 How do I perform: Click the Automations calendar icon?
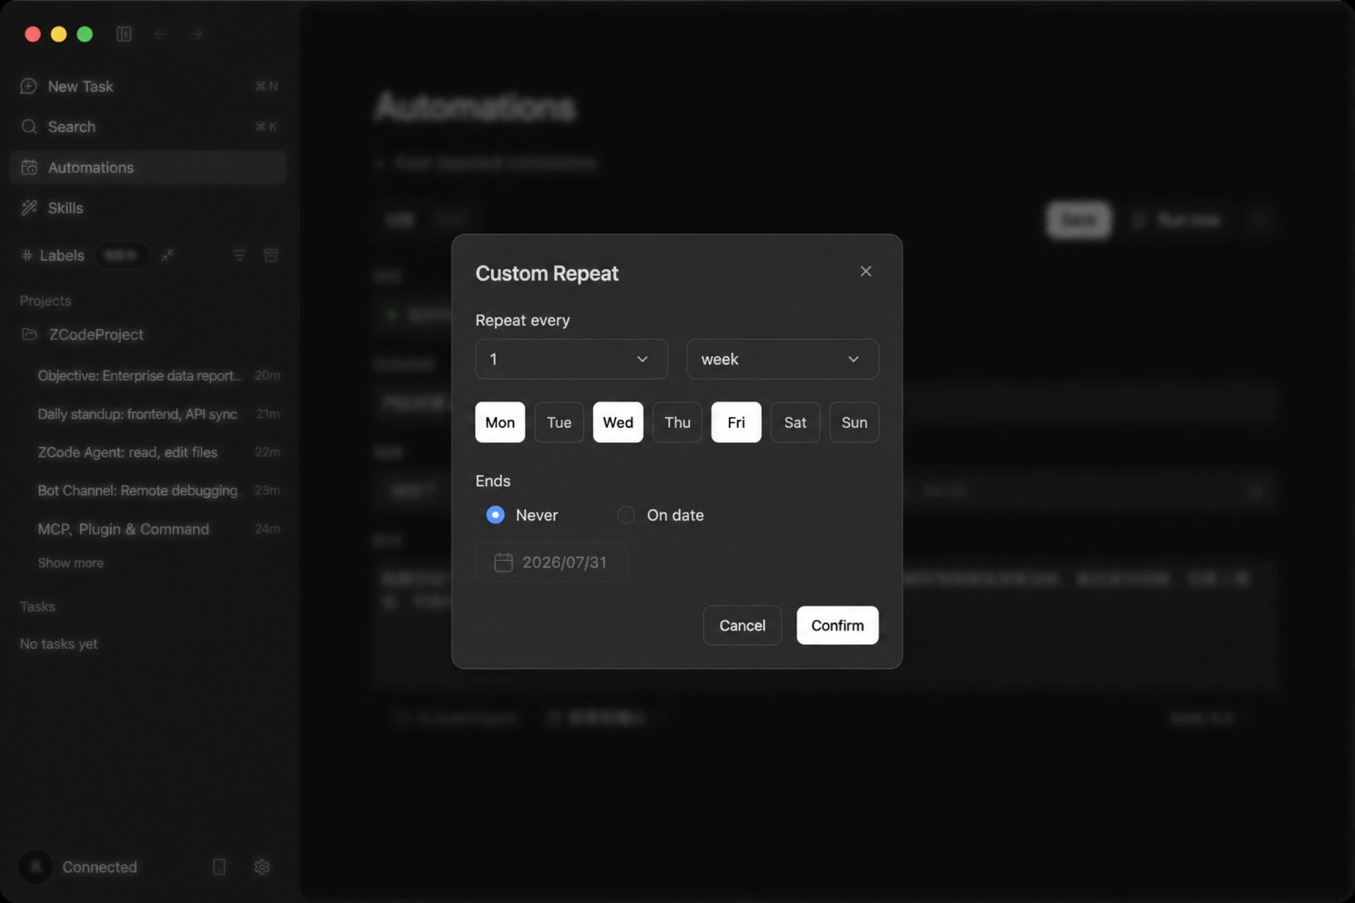click(x=29, y=168)
